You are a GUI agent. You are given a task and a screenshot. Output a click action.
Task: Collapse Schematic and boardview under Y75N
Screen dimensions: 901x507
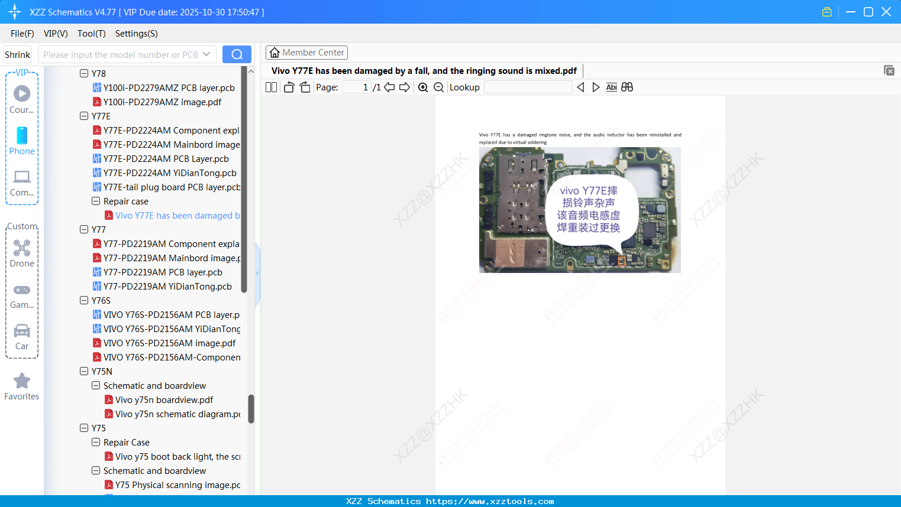tap(96, 385)
